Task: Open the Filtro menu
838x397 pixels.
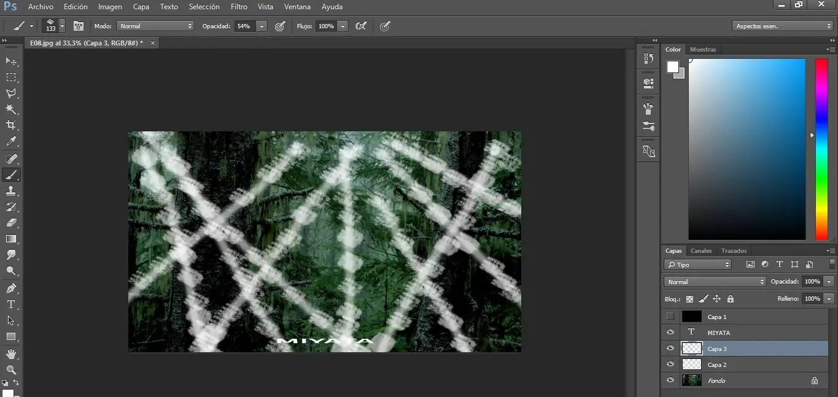Action: (239, 7)
